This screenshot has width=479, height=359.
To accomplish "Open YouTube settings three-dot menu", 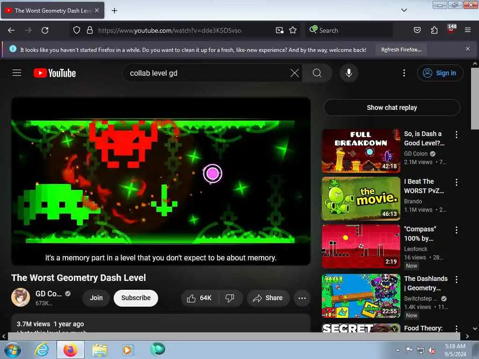I will (404, 73).
